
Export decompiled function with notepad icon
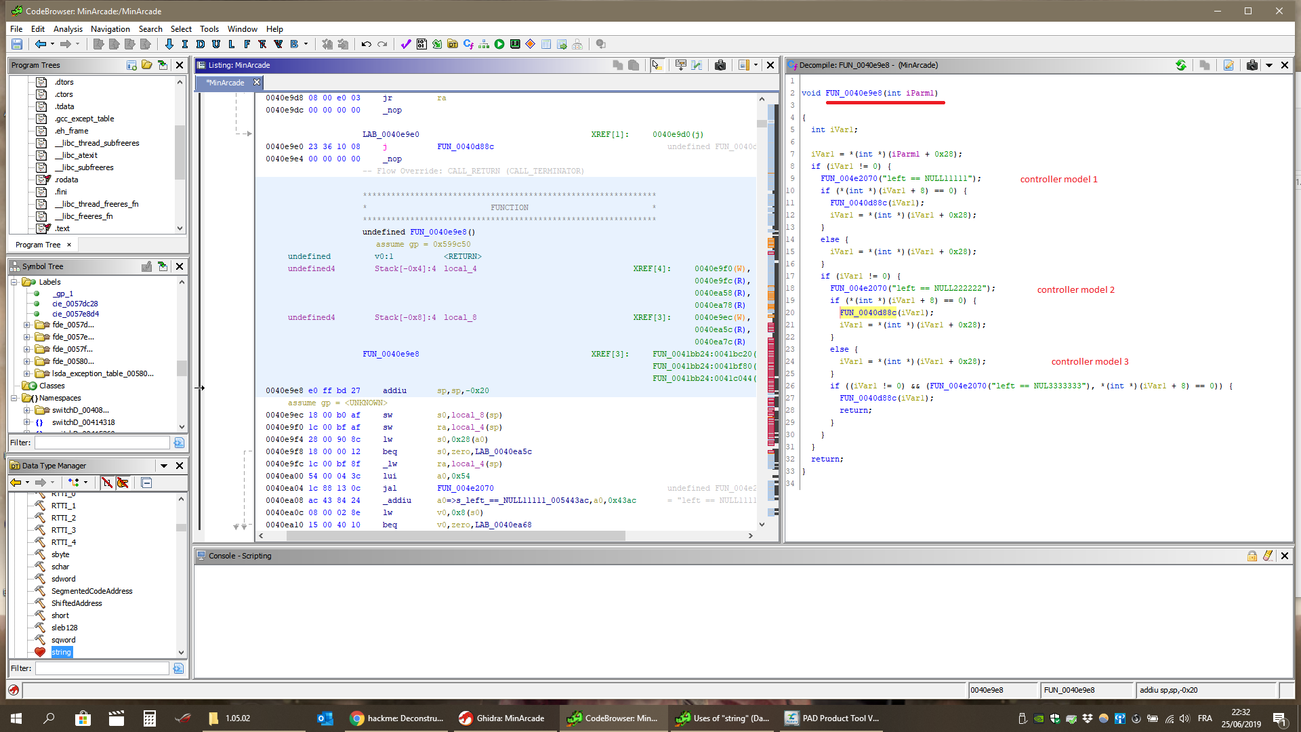click(x=1228, y=65)
